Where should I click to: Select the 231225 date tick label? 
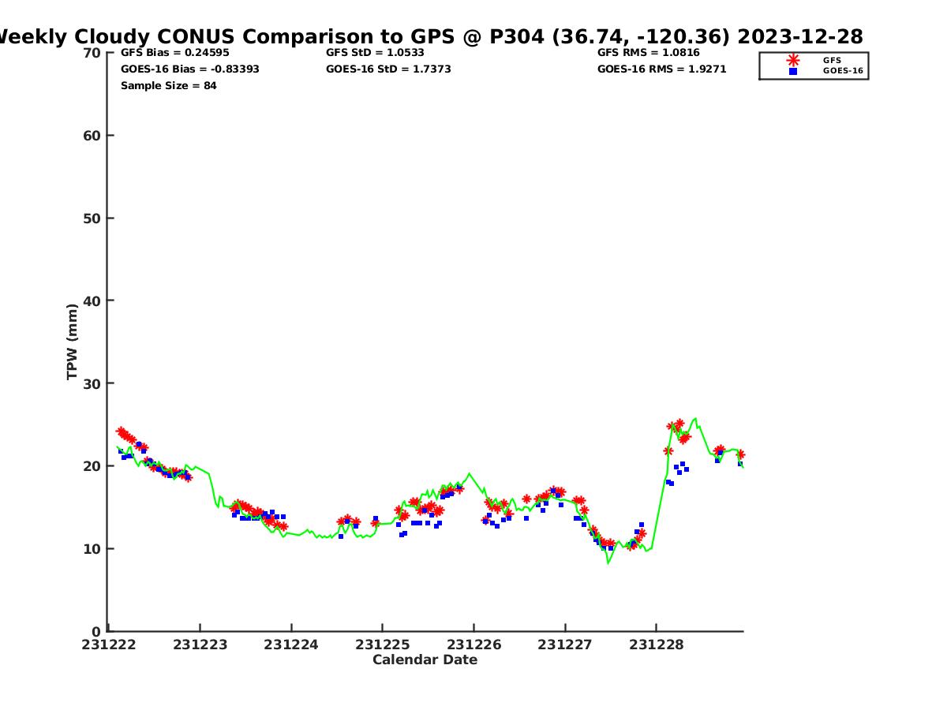coord(382,645)
